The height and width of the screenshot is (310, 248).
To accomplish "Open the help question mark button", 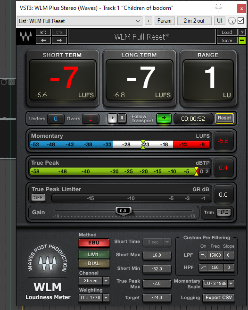I will pos(242,32).
